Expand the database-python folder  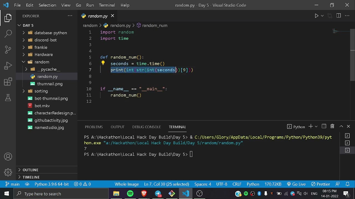(x=47, y=33)
